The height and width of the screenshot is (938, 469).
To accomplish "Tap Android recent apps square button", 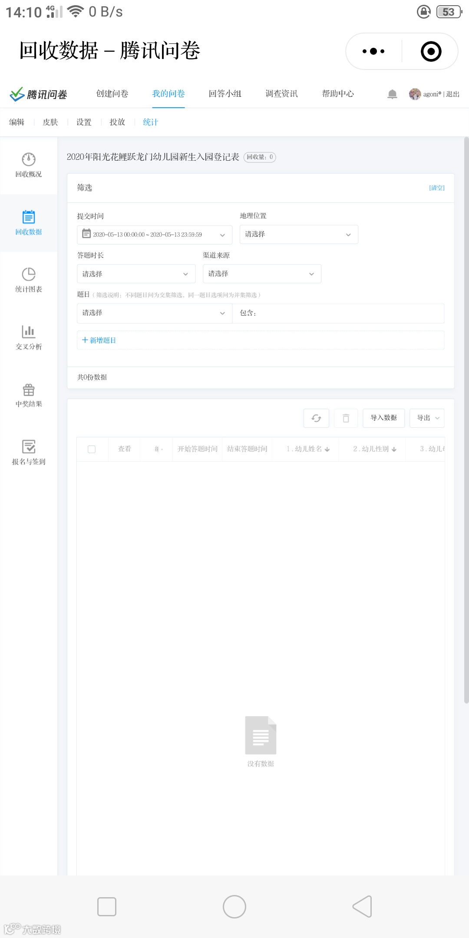I will [107, 907].
